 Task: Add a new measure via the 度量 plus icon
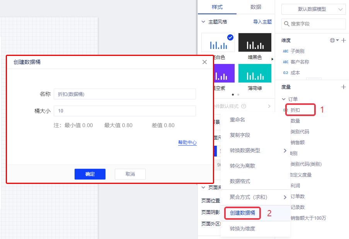(x=344, y=87)
